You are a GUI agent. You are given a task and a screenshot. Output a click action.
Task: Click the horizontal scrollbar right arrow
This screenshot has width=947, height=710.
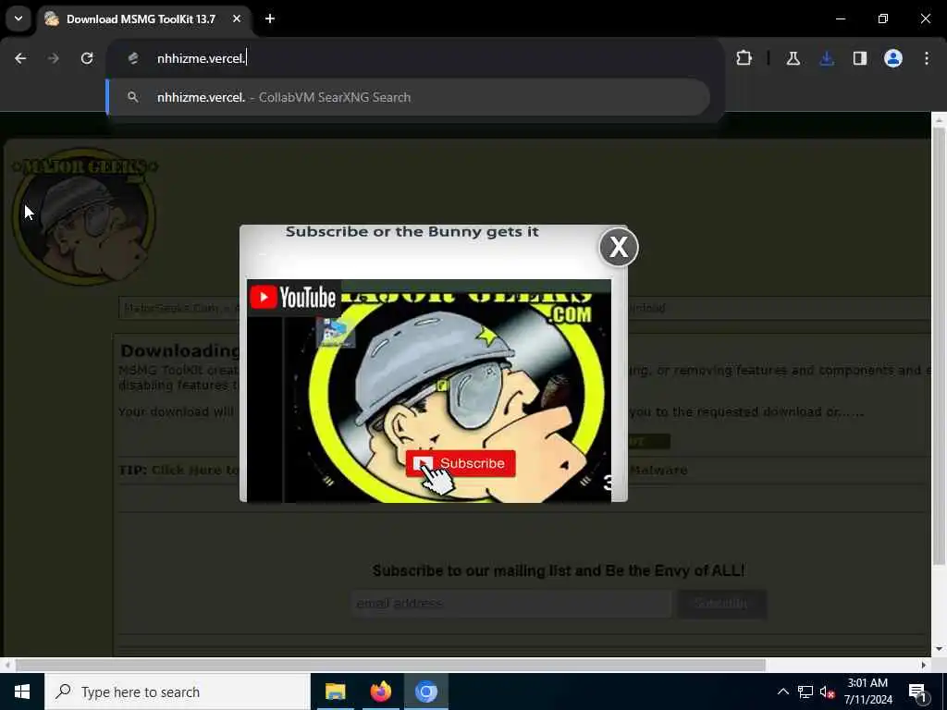coord(924,666)
